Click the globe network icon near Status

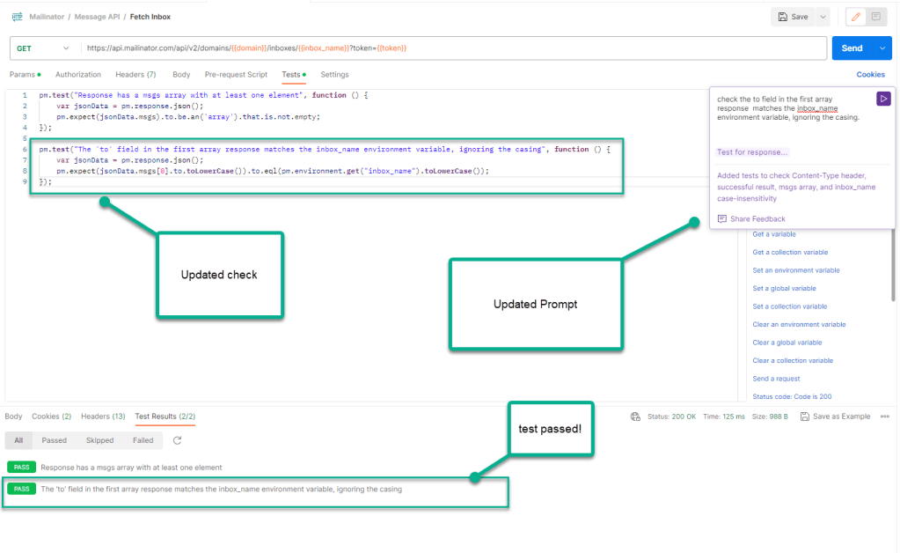[635, 417]
